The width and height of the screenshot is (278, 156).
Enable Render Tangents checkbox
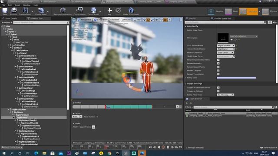click(218, 71)
